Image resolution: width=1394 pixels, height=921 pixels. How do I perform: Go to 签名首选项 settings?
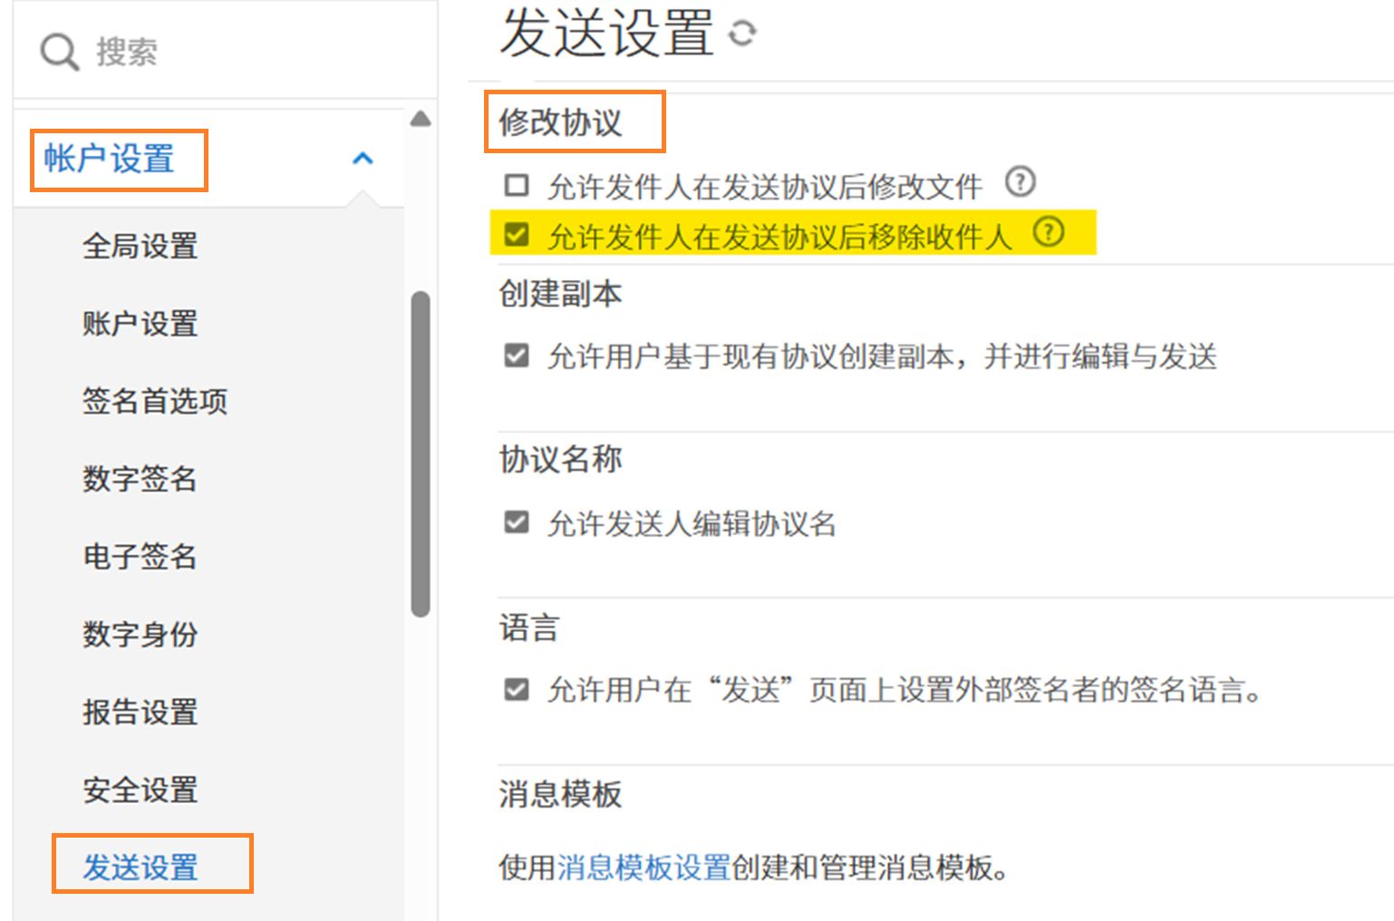[x=153, y=402]
